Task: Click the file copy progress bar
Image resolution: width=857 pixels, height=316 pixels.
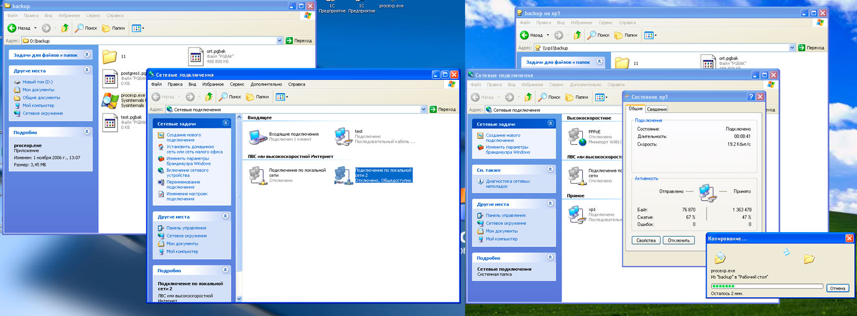Action: 767,286
